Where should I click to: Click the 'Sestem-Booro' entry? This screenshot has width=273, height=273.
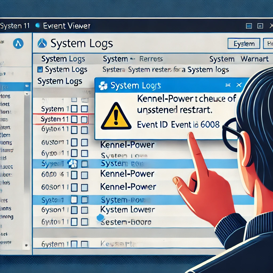click(x=126, y=222)
